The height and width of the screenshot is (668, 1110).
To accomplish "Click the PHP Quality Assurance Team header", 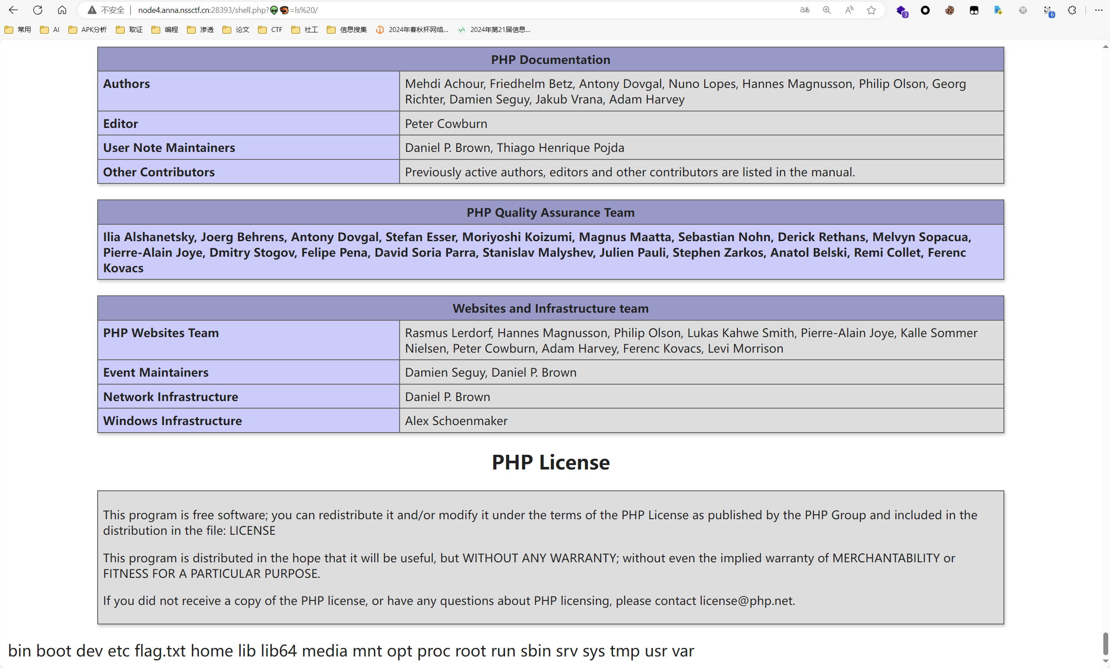I will coord(550,212).
